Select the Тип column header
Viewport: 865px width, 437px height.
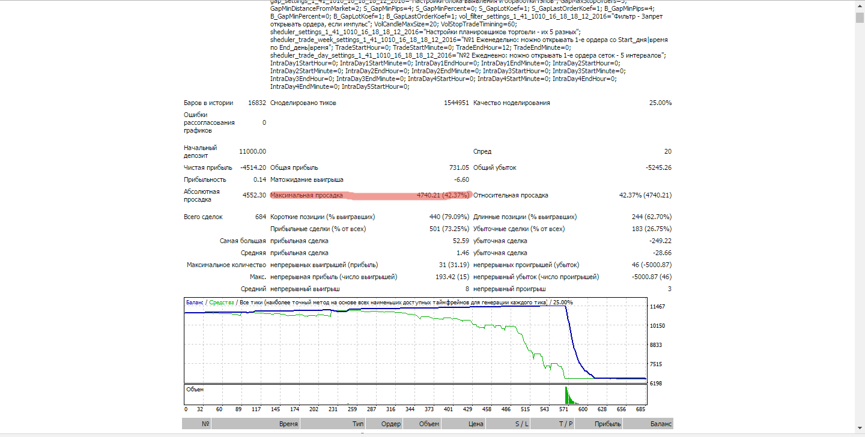click(x=333, y=424)
